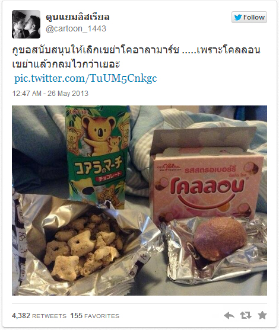Screen dimensions: 279x330
Task: Click the green Koala's March box in the photo
Action: 97,156
